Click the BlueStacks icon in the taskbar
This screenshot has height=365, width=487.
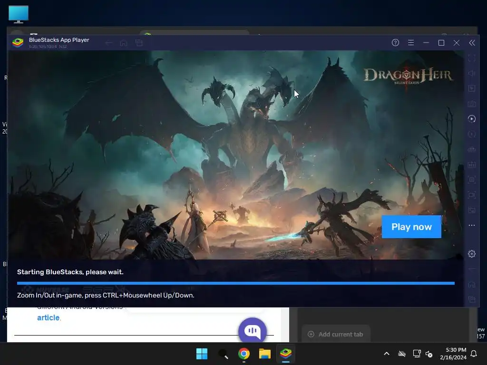point(286,354)
